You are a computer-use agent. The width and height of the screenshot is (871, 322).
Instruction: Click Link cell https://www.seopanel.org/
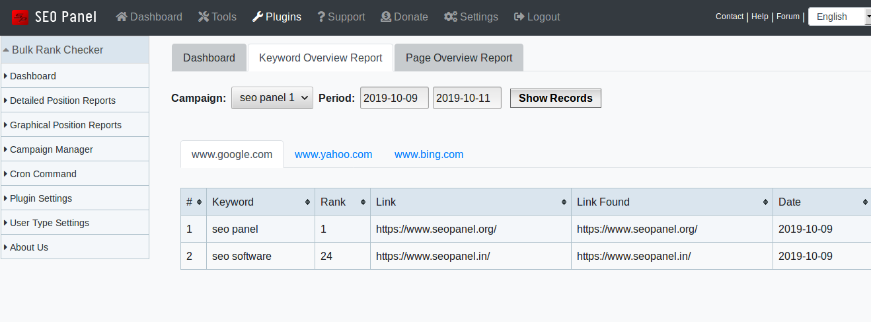click(x=471, y=229)
